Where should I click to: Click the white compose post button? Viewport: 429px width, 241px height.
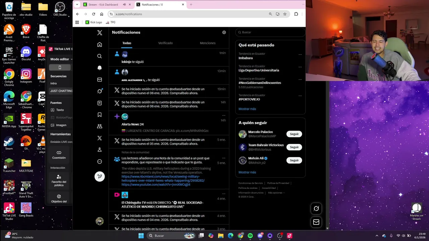(x=100, y=176)
